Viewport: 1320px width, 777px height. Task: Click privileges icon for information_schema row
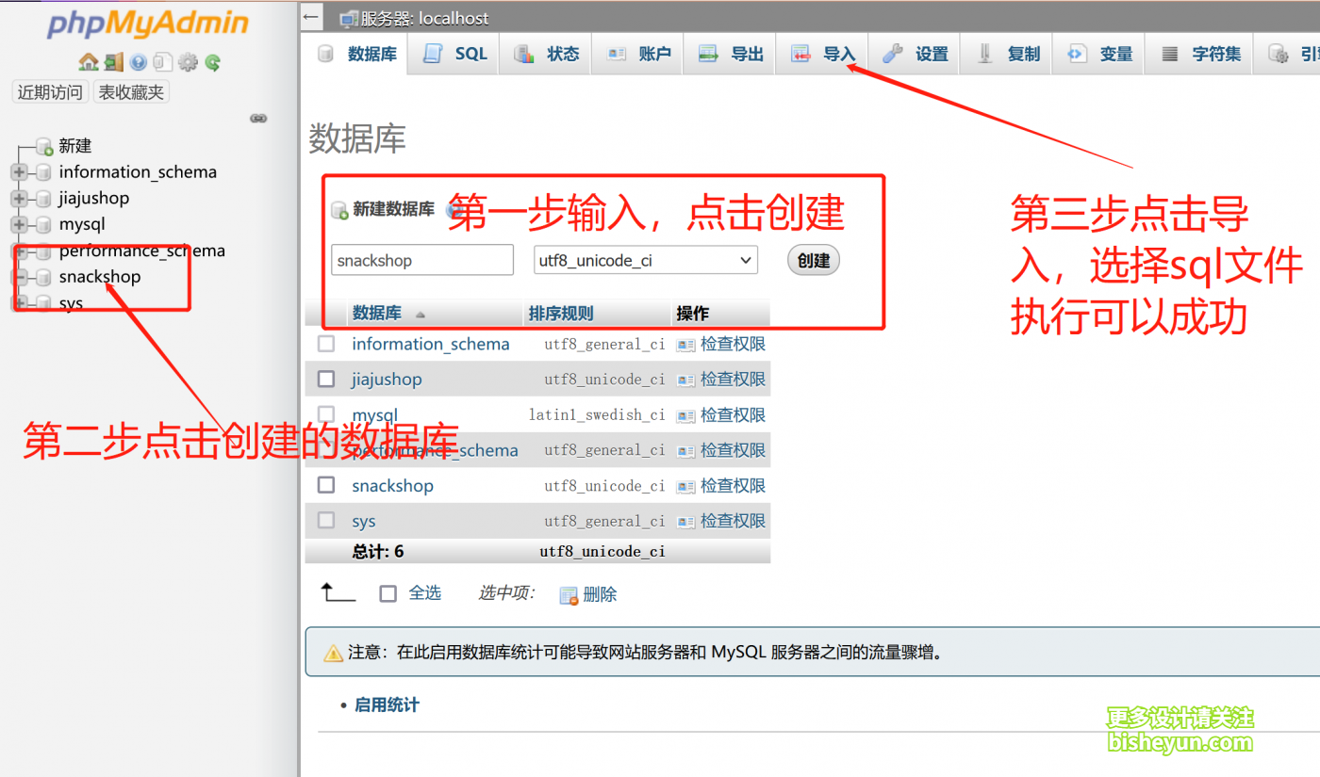click(x=685, y=345)
